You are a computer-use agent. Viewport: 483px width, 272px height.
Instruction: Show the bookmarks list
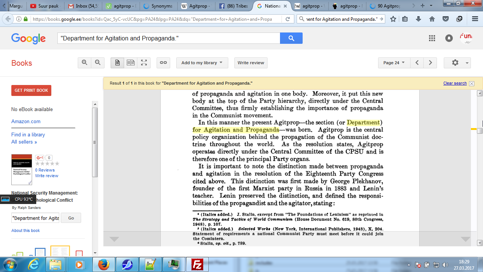[x=405, y=19]
